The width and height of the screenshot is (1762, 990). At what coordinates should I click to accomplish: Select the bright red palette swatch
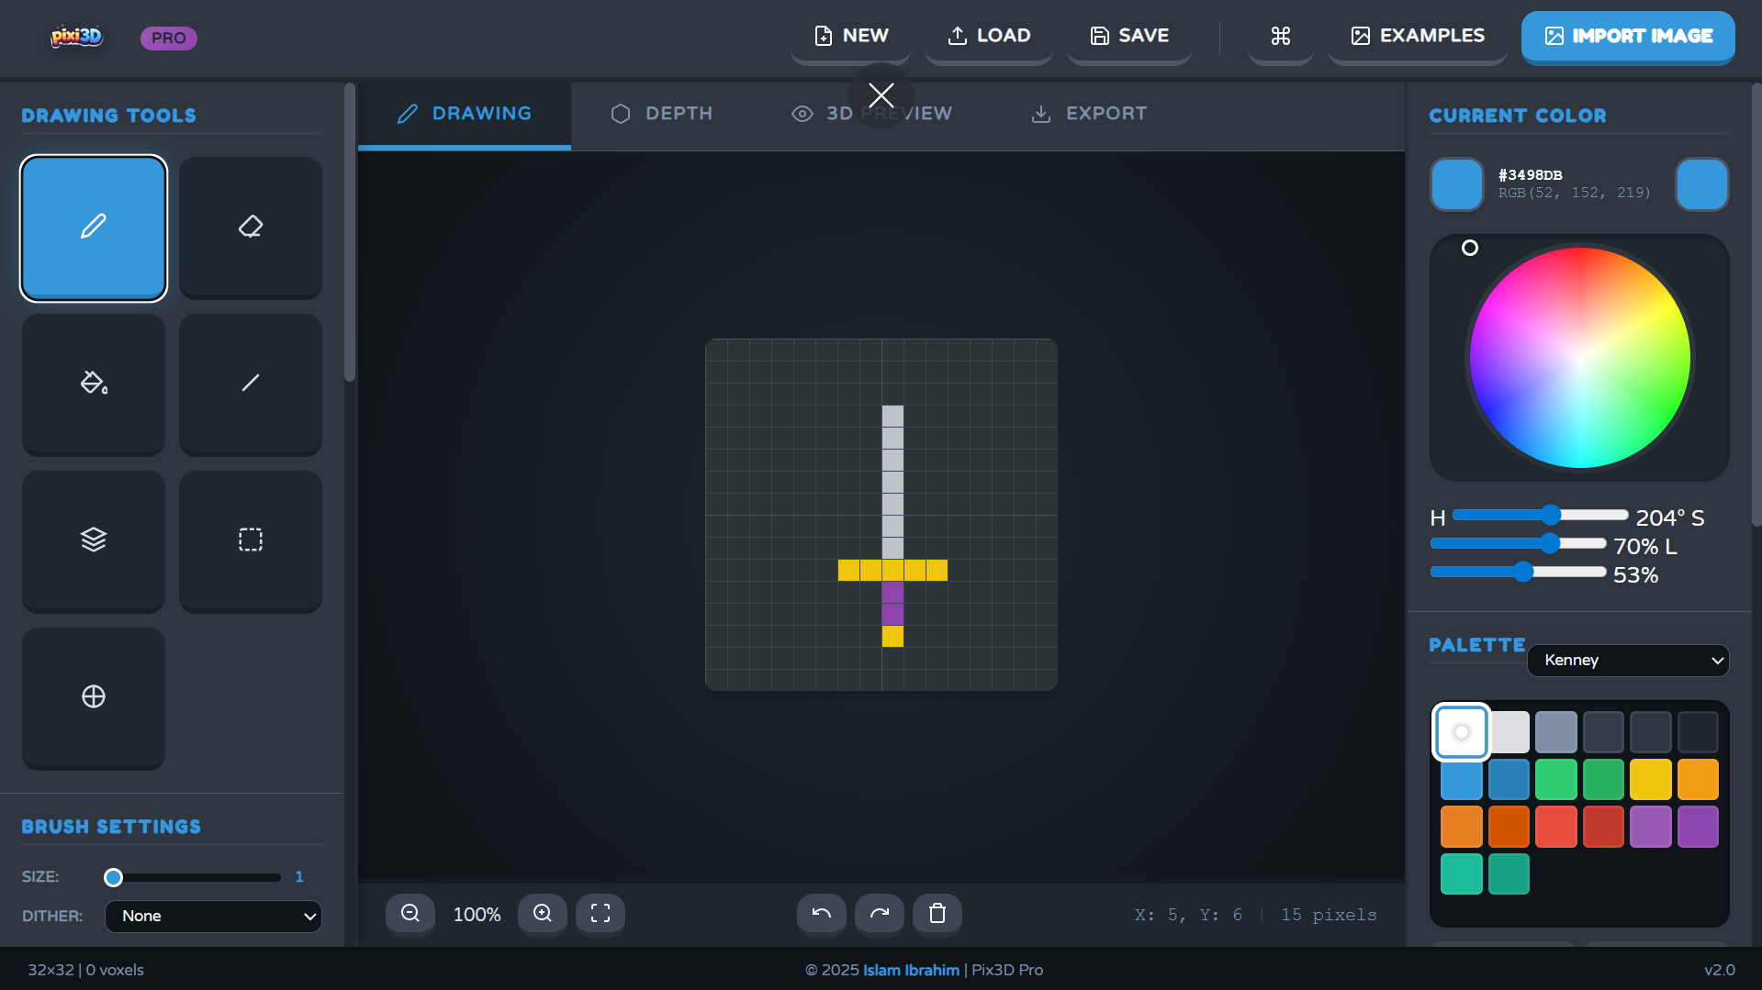[1556, 827]
